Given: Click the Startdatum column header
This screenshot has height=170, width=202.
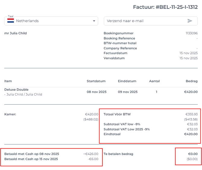Looking at the screenshot, I should point(96,81).
